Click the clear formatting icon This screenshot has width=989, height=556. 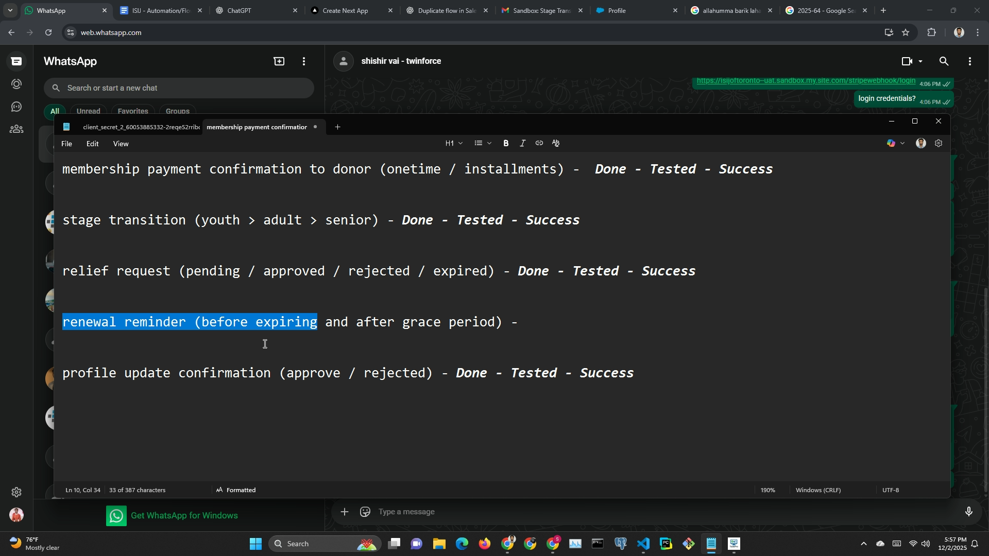pyautogui.click(x=556, y=144)
